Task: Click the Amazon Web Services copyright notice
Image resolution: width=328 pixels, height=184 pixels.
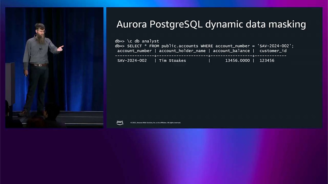Action: click(156, 123)
